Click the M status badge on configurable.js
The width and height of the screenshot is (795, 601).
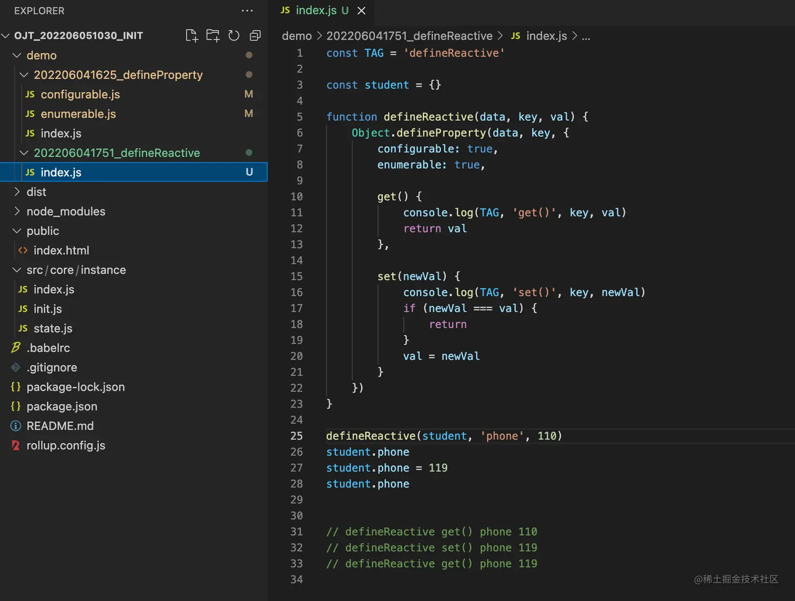coord(249,94)
